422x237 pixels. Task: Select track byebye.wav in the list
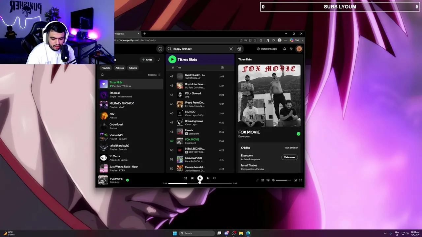click(x=200, y=76)
